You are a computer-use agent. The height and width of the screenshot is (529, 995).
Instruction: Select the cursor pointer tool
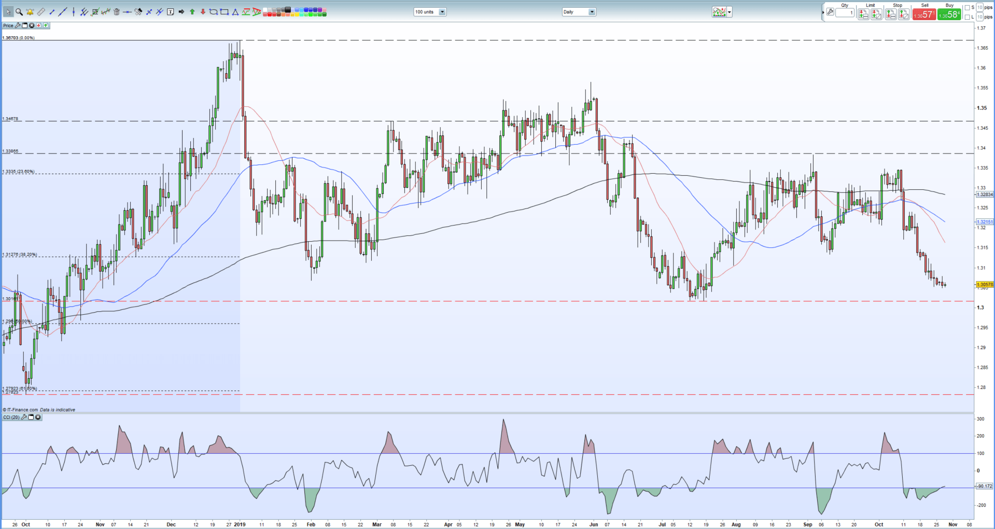coord(8,12)
